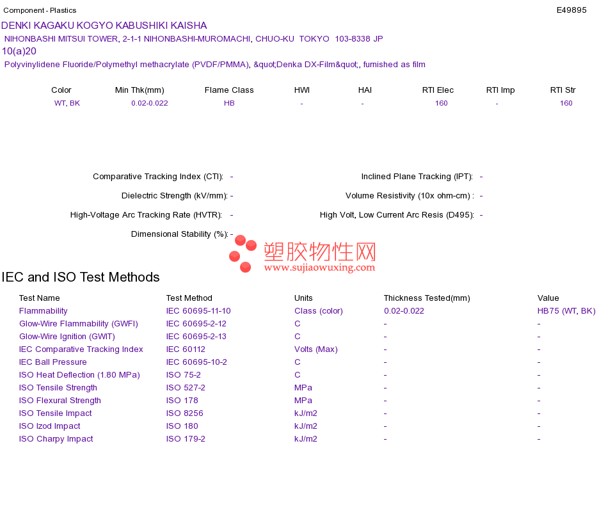Open the IEC Comparative Tracking Index link
Screen dimensions: 608x512
[81, 349]
